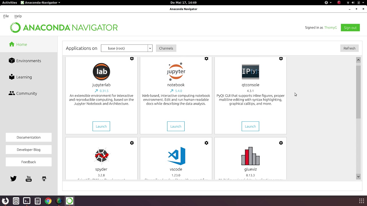Open Anaconda-Navigator app menu in top bar
The image size is (367, 206).
pyautogui.click(x=40, y=3)
